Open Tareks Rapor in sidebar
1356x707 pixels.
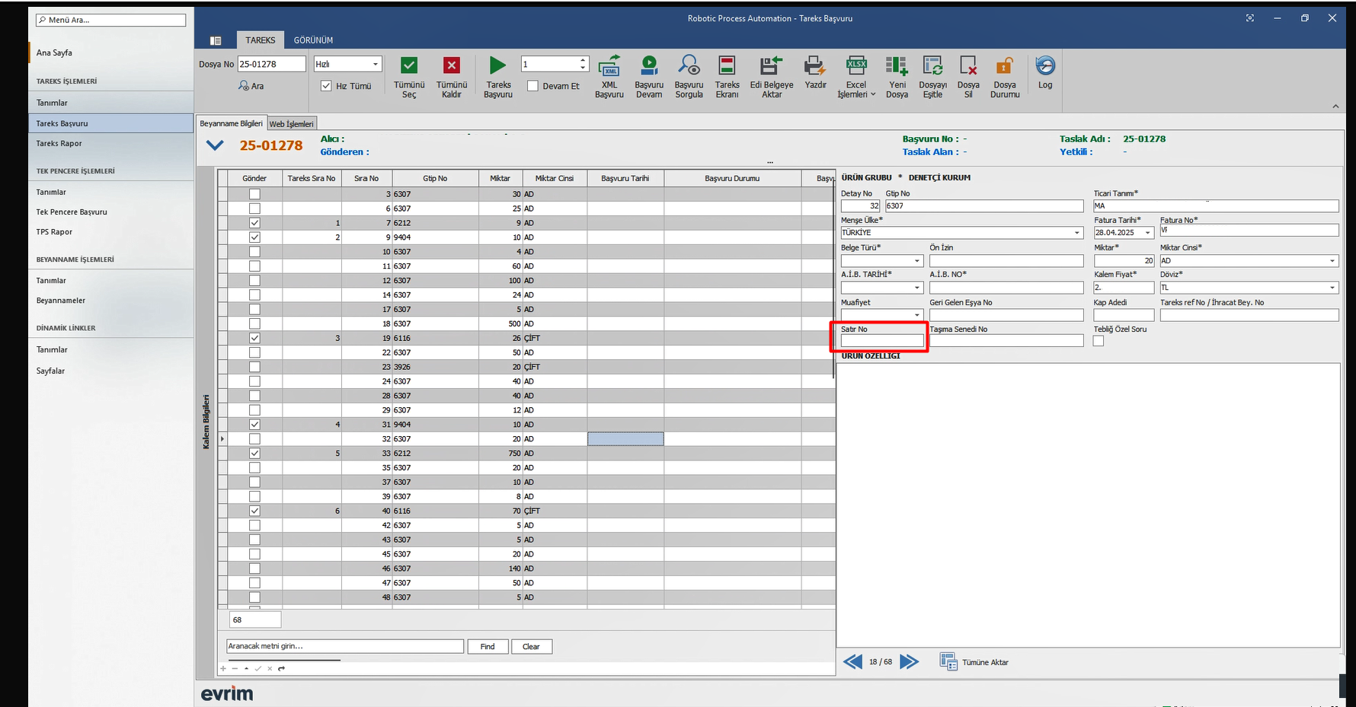(59, 143)
